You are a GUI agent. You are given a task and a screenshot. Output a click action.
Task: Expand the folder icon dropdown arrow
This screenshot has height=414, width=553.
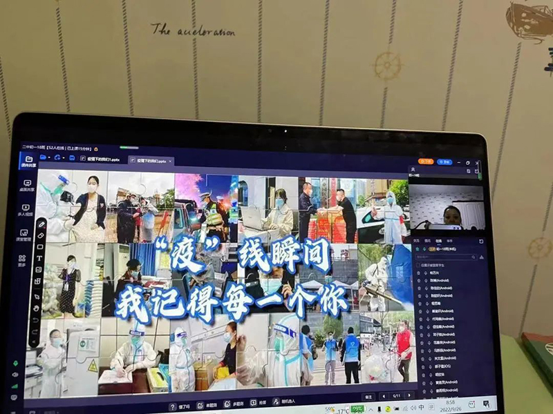pyautogui.click(x=49, y=158)
